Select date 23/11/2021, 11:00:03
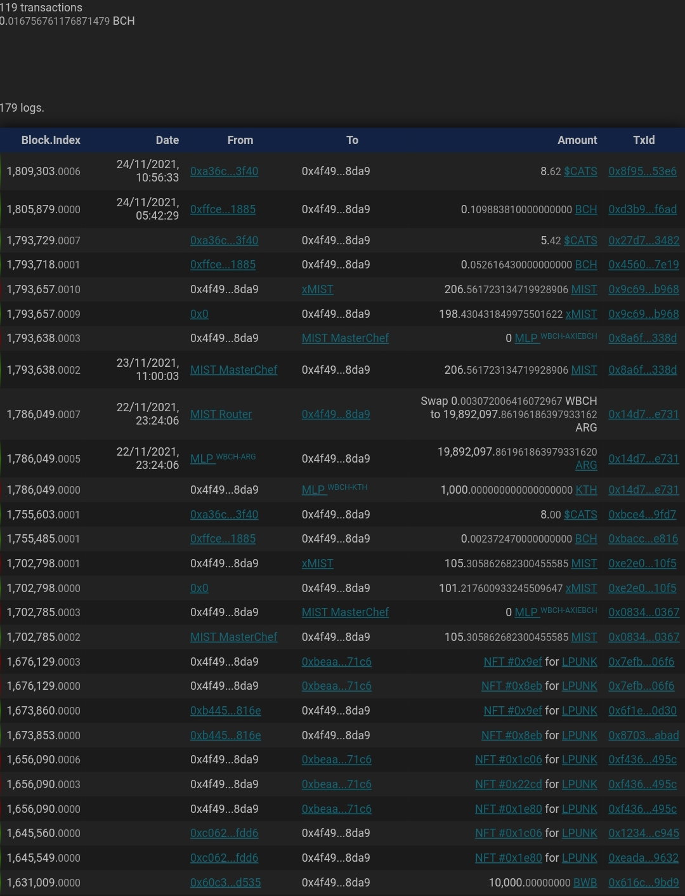 coord(148,369)
